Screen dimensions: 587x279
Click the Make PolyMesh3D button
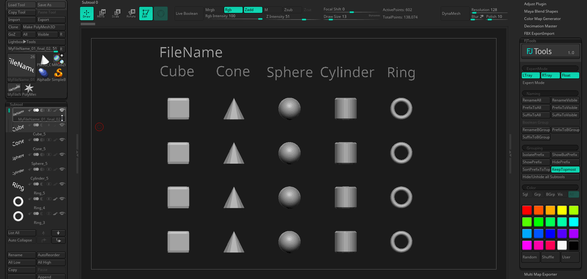[x=44, y=27]
